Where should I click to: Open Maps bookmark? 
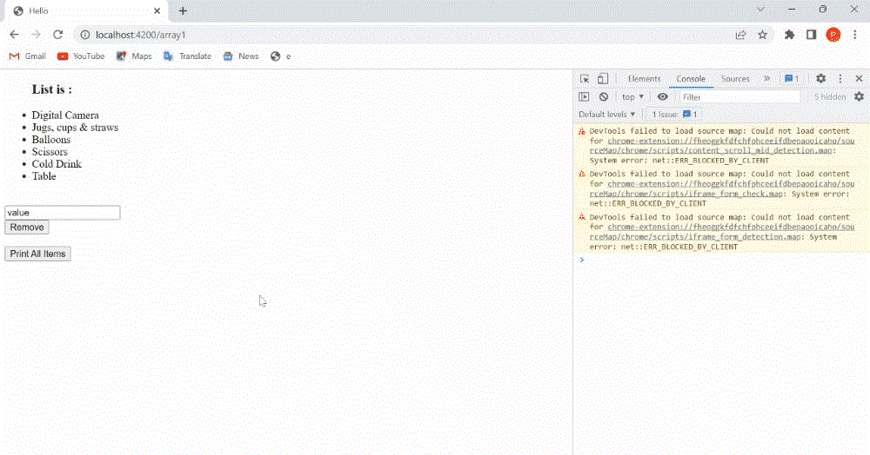coord(134,56)
